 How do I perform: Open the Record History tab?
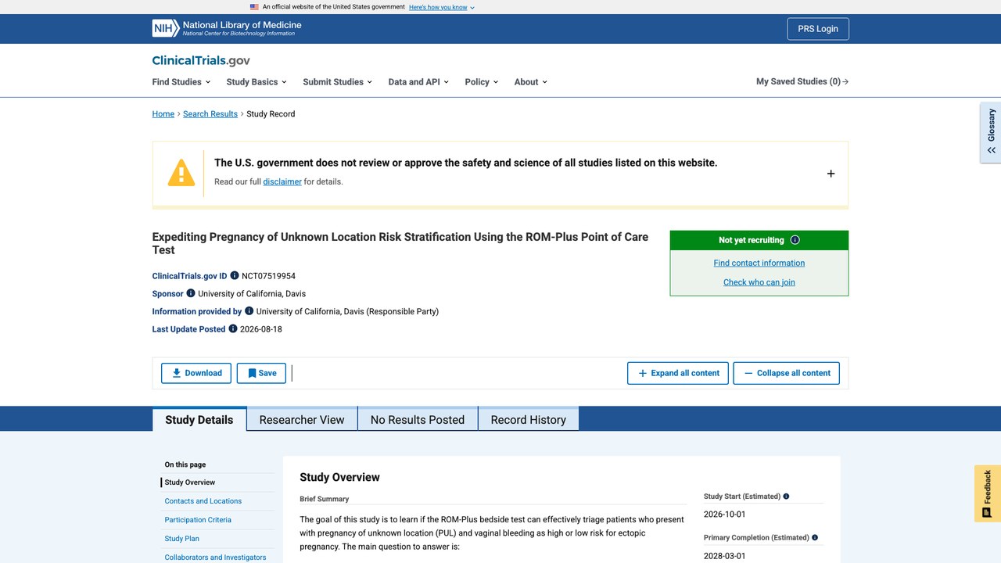[529, 420]
